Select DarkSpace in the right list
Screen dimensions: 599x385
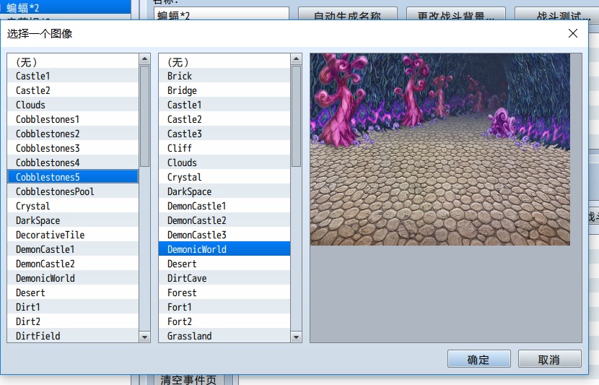tap(224, 191)
